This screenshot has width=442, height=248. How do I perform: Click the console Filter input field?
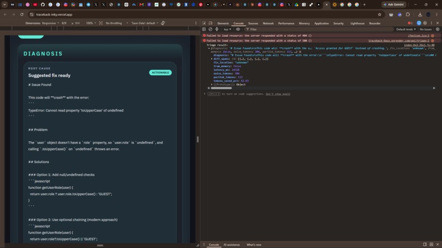319,29
